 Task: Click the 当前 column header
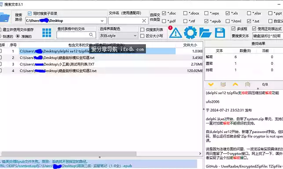pyautogui.click(x=265, y=51)
